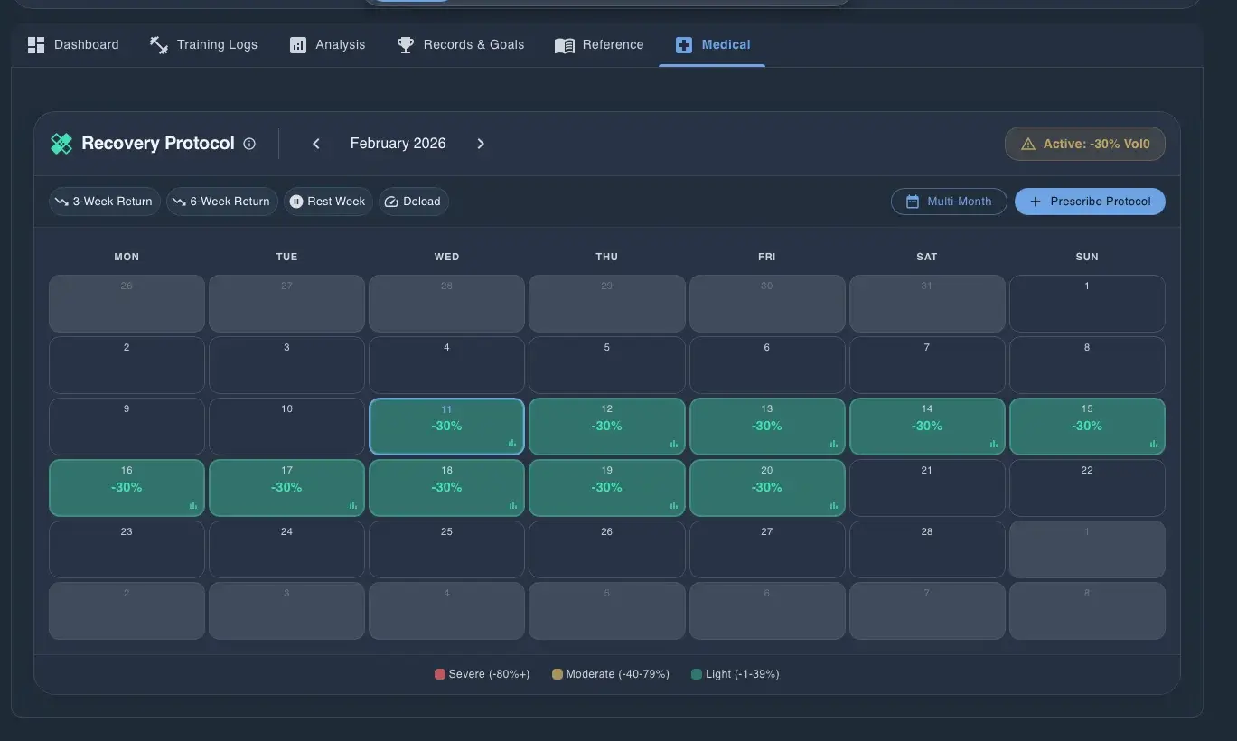Choose the Deload preset chip
The width and height of the screenshot is (1237, 741).
tap(413, 202)
